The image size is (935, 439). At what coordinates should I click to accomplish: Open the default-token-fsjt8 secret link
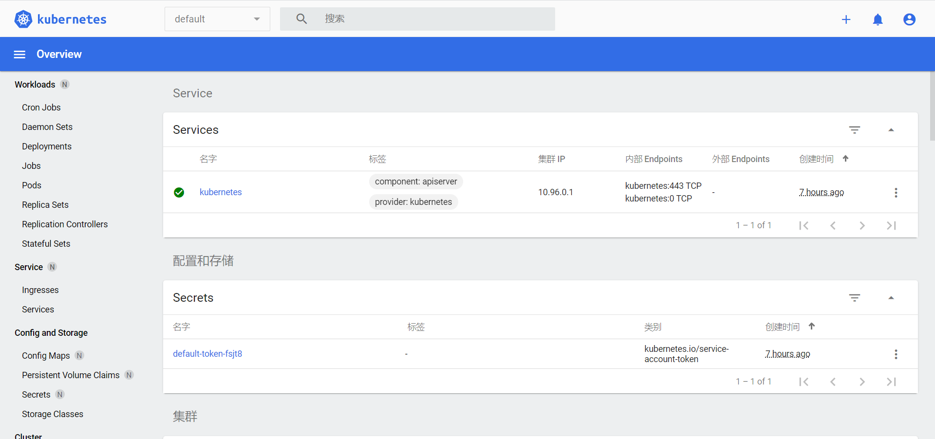(x=207, y=354)
